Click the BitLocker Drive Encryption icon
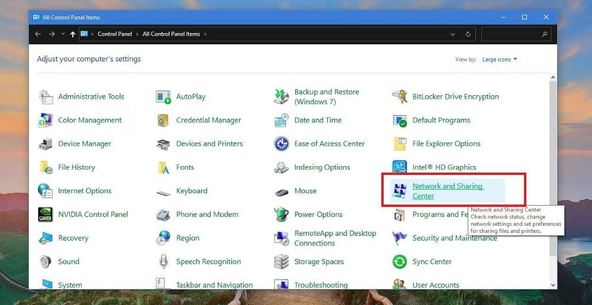592x305 pixels. (400, 97)
